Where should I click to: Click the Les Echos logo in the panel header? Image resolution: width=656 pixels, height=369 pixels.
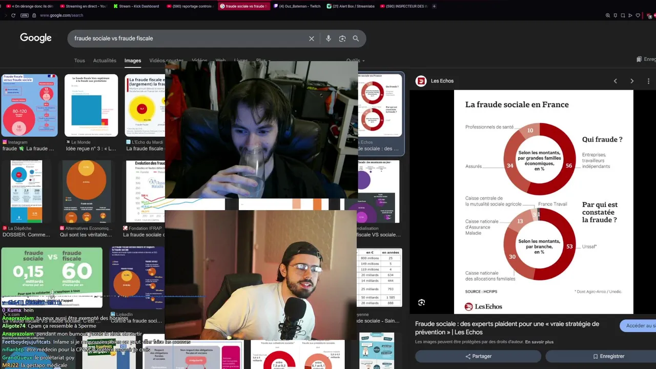pos(421,81)
